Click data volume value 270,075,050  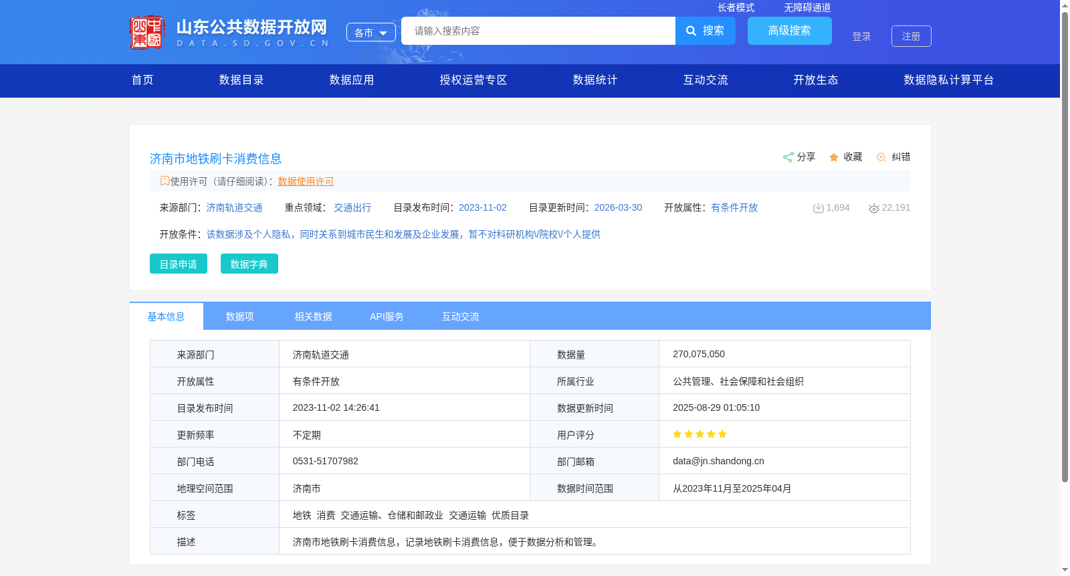(x=699, y=354)
